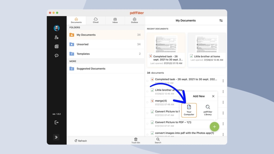274x154 pixels.
Task: Open merge(4) document in list
Action: (161, 101)
